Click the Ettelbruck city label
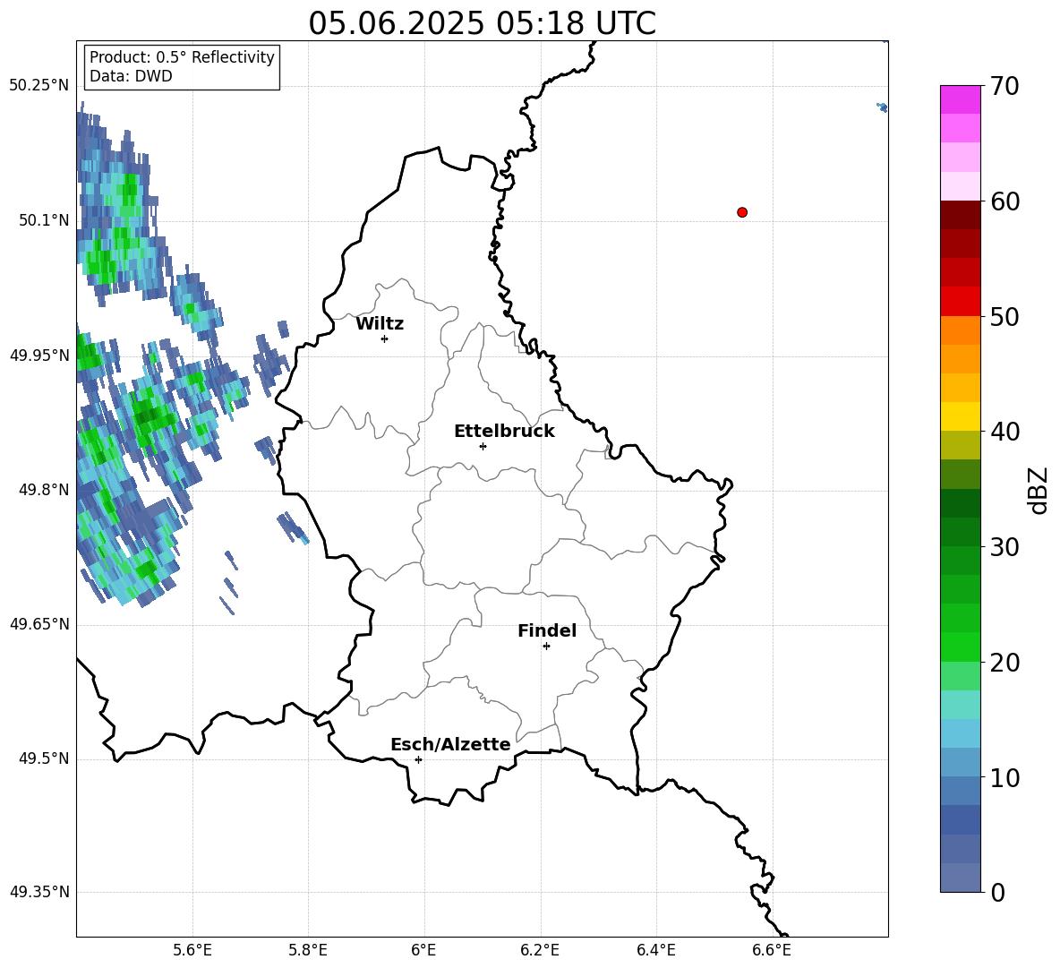The width and height of the screenshot is (1060, 968). point(504,432)
